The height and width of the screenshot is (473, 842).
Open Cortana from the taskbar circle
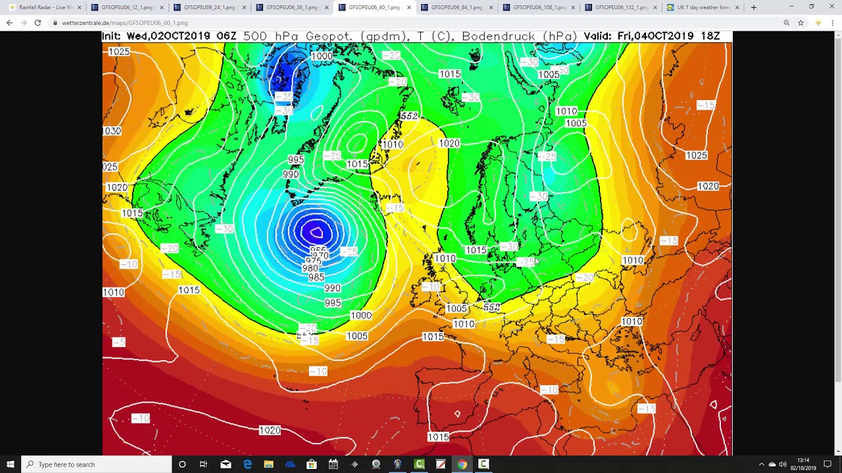[182, 464]
